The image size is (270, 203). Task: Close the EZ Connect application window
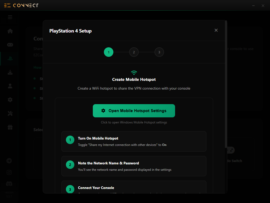pos(263,6)
